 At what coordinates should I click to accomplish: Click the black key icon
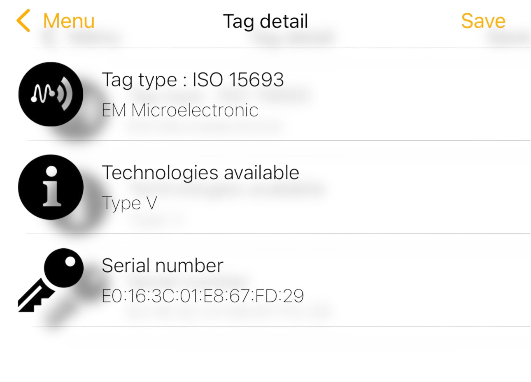click(x=50, y=280)
